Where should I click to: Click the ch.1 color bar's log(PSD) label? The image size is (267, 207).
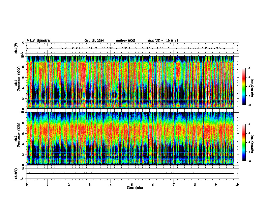point(253,88)
